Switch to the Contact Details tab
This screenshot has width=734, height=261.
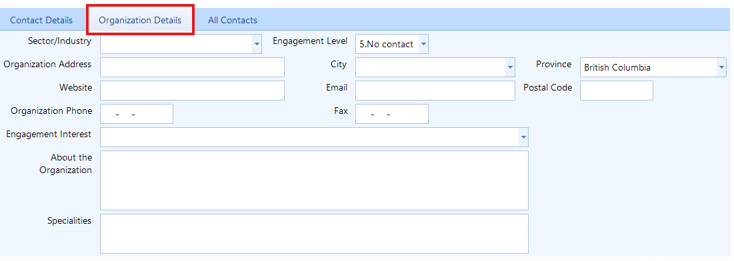41,20
